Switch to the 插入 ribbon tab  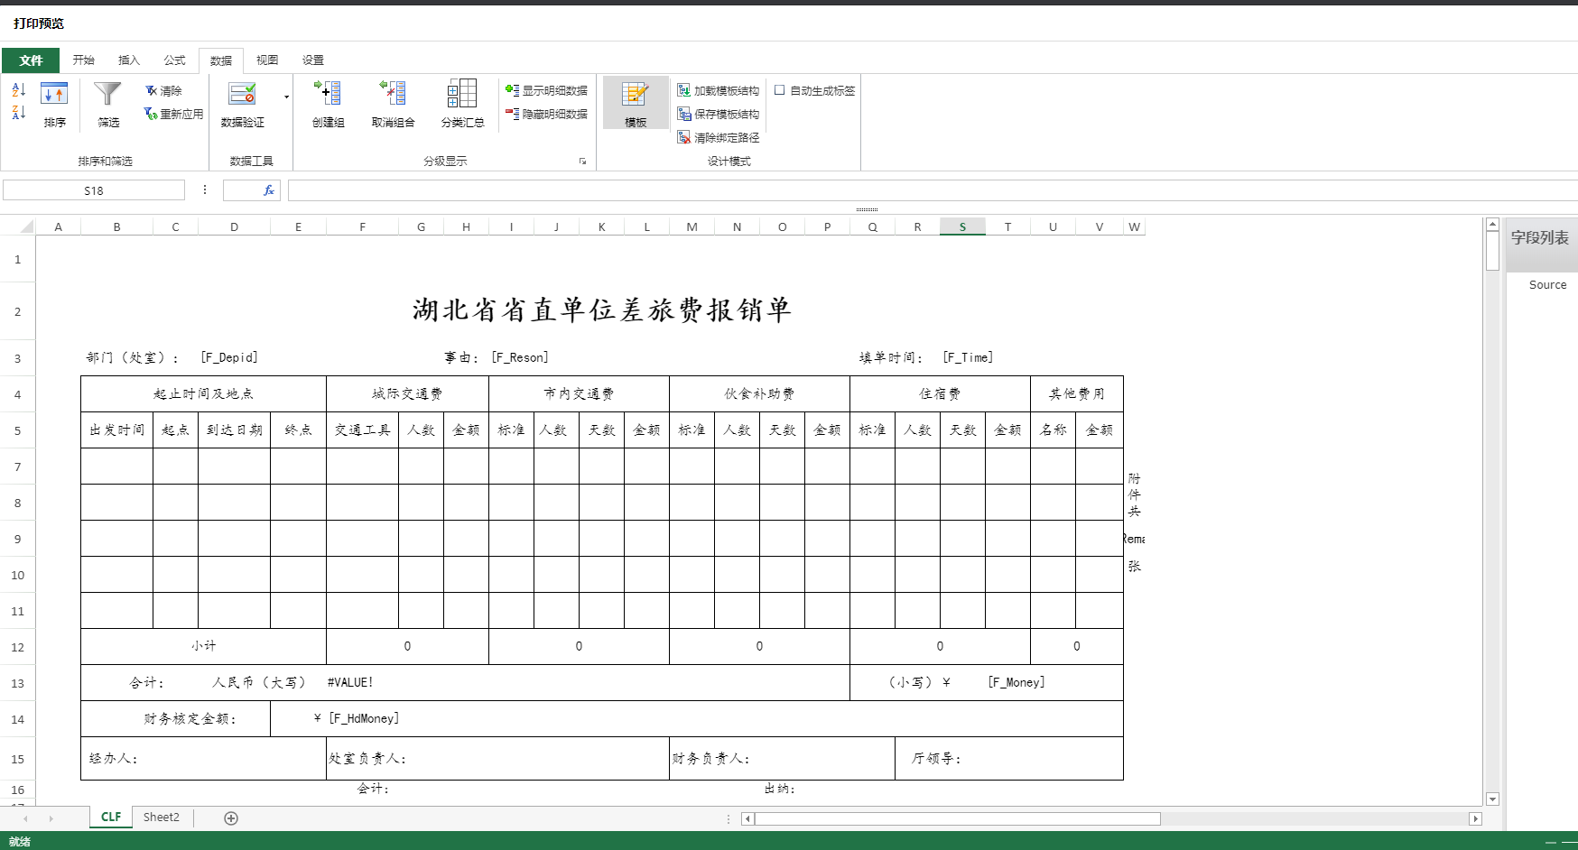129,60
